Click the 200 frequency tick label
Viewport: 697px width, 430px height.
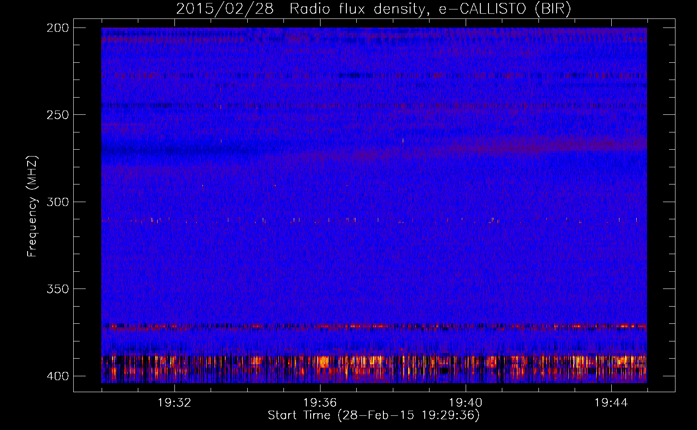(x=57, y=28)
